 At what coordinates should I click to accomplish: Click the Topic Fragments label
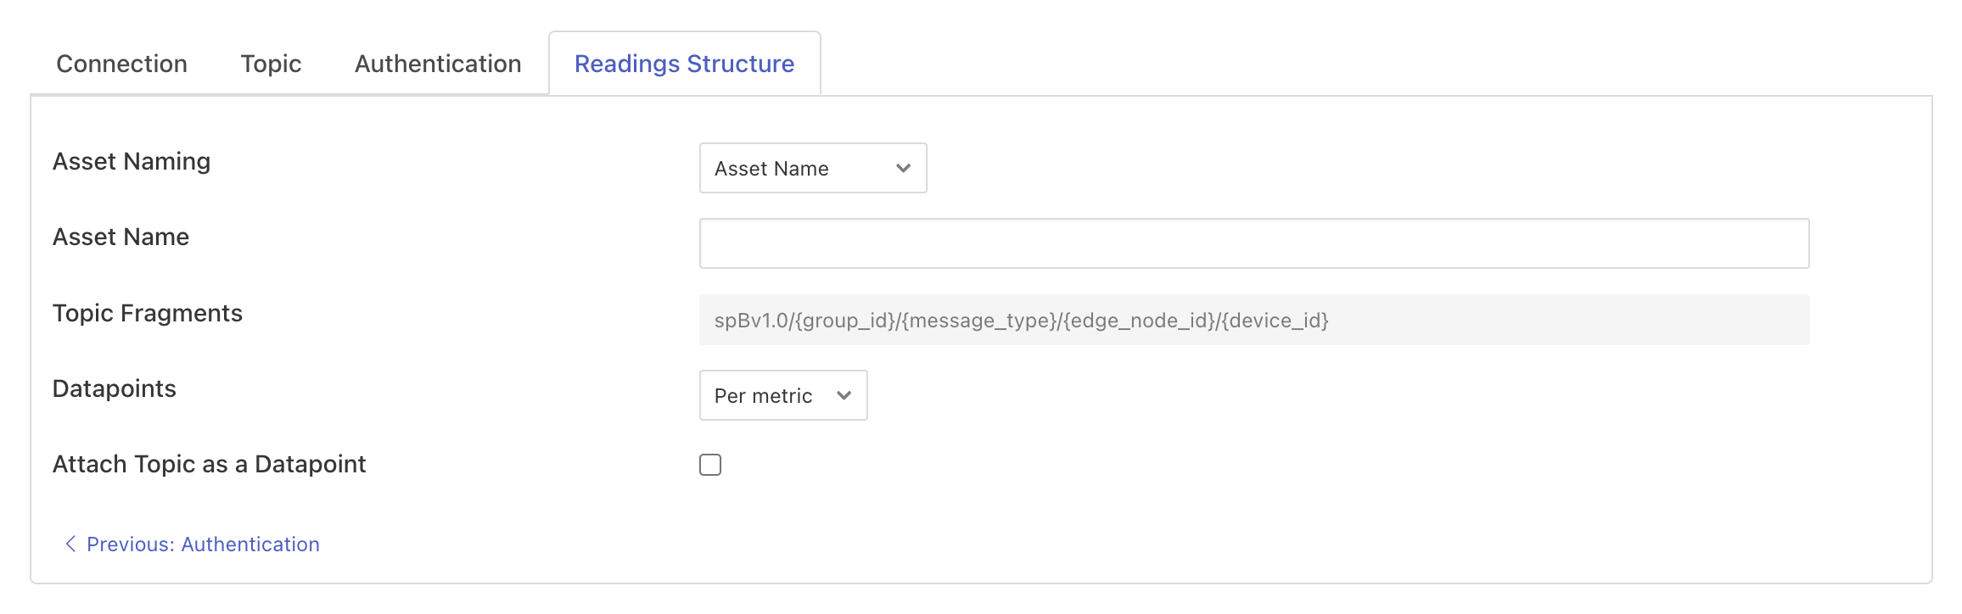pos(148,313)
